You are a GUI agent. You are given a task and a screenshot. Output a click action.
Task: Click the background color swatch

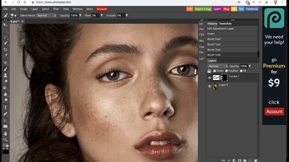coord(6,151)
